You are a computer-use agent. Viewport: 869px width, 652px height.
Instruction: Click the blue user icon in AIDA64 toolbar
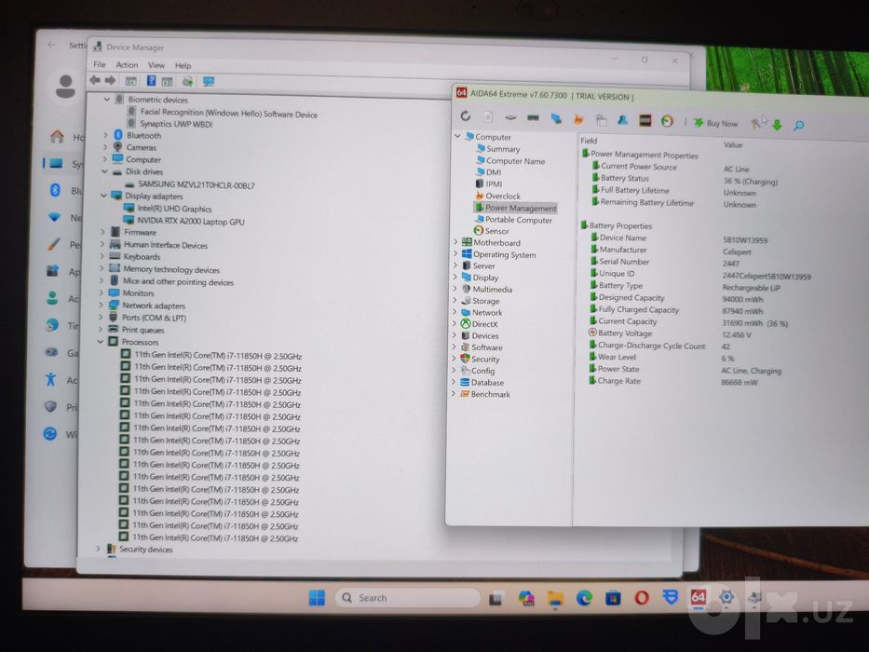[x=623, y=120]
